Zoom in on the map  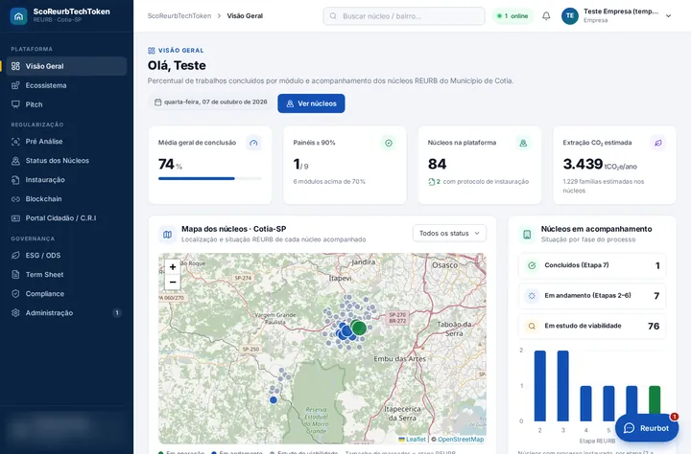pos(173,267)
